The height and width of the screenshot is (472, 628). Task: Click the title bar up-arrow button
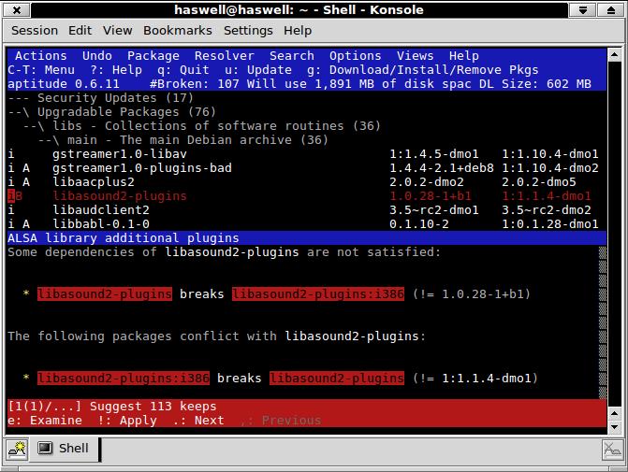click(611, 10)
